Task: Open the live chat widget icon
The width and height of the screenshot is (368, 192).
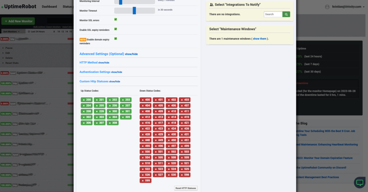Action: coord(359,182)
